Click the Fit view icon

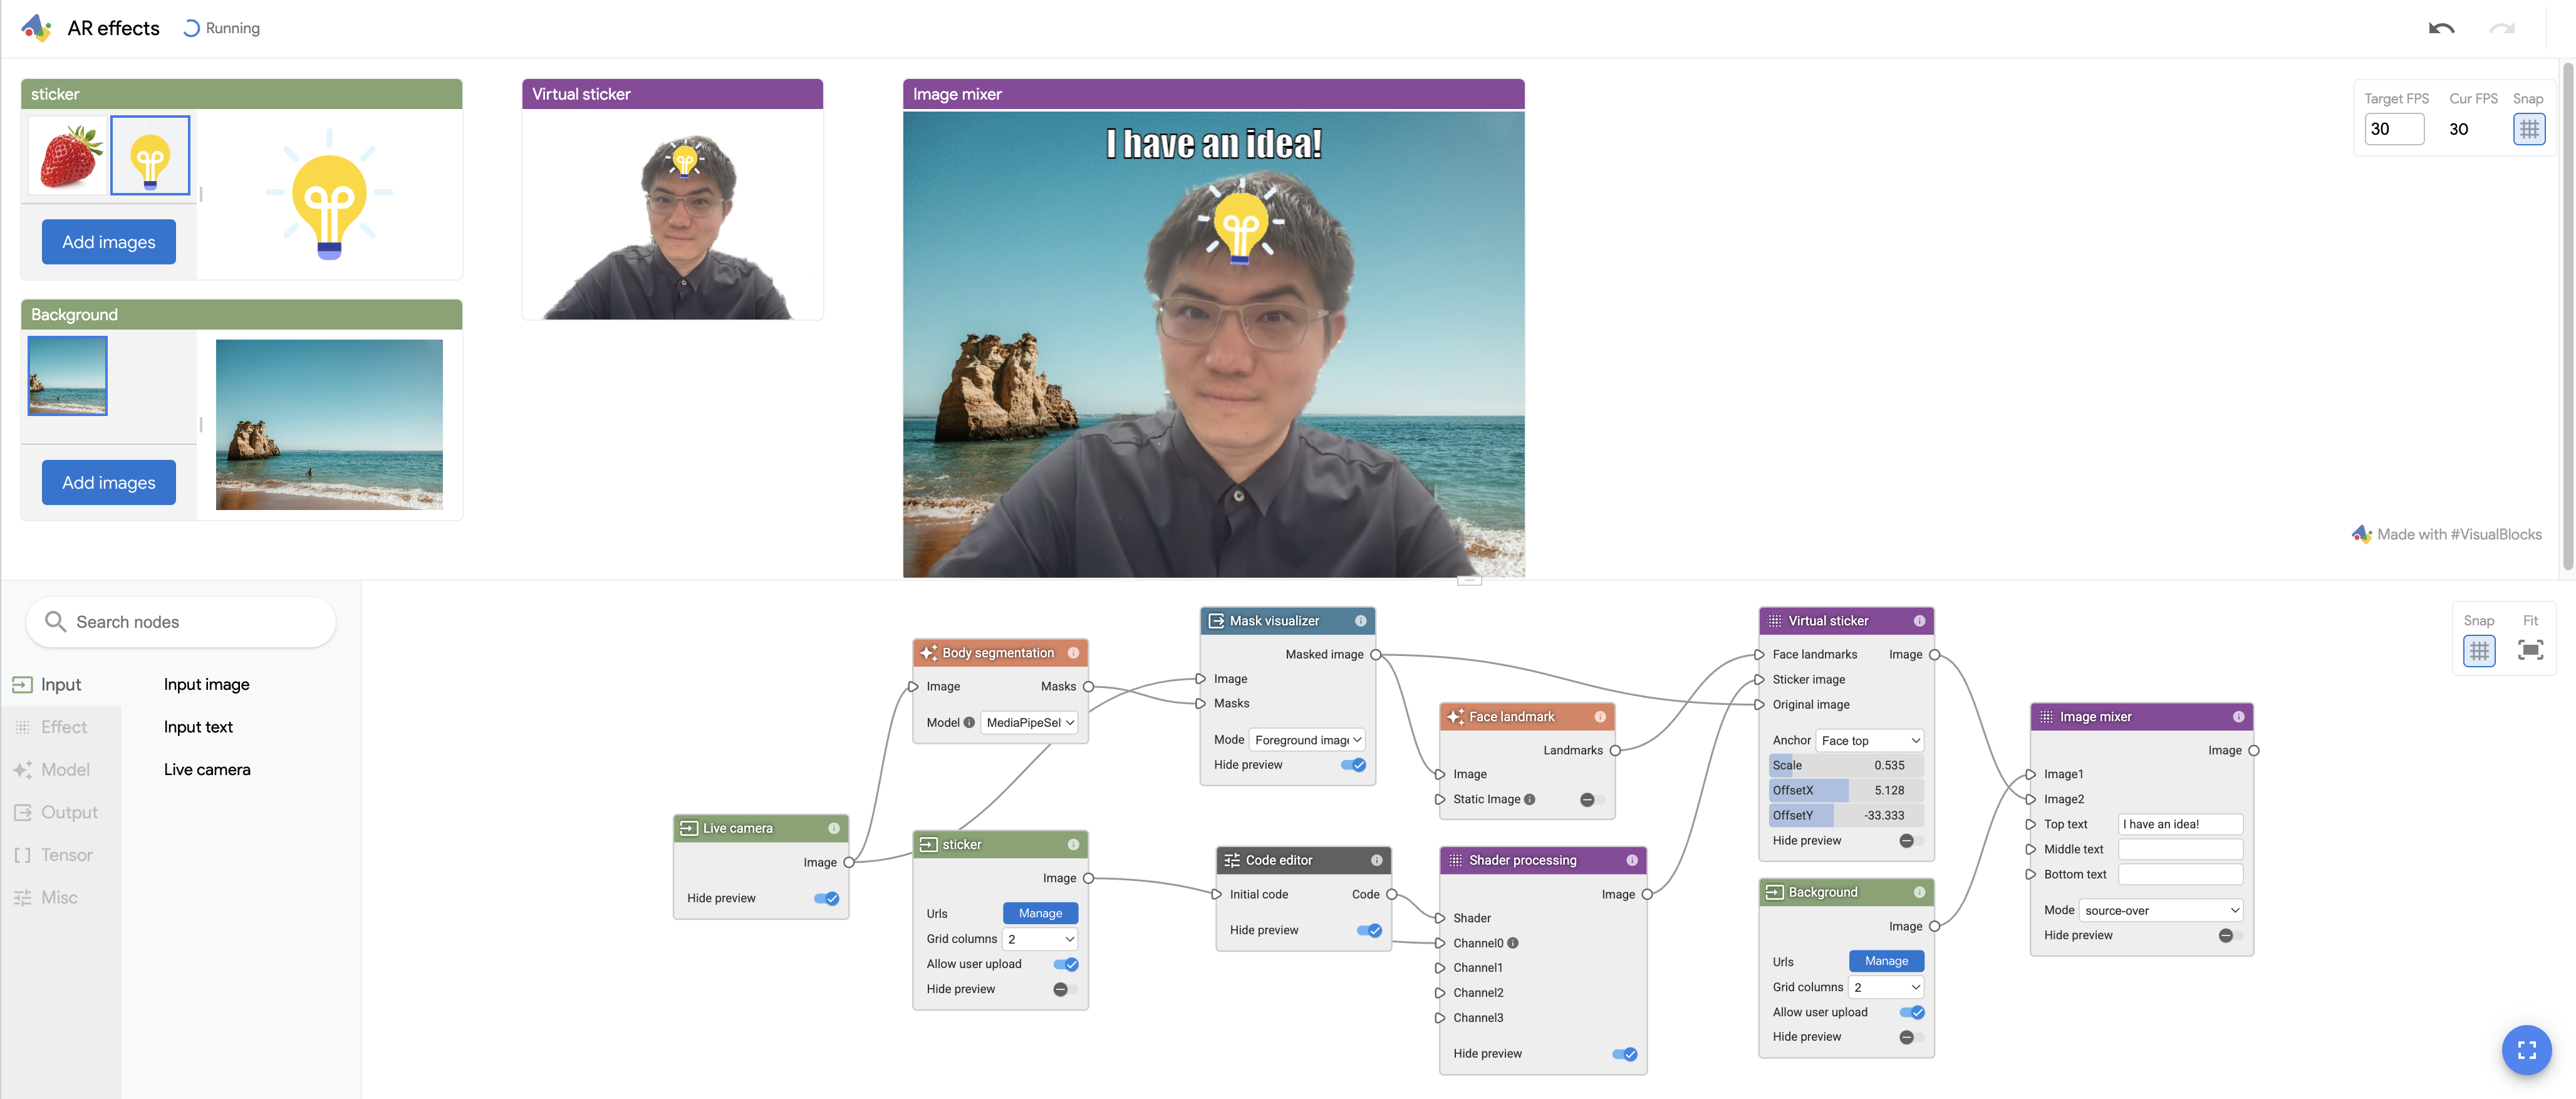[2530, 651]
